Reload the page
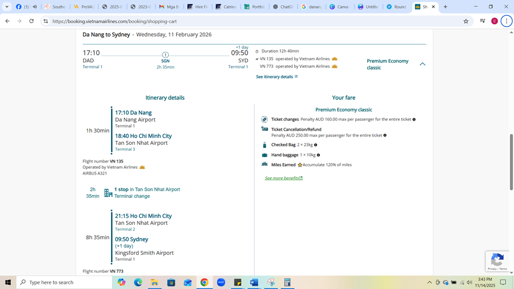 32,21
